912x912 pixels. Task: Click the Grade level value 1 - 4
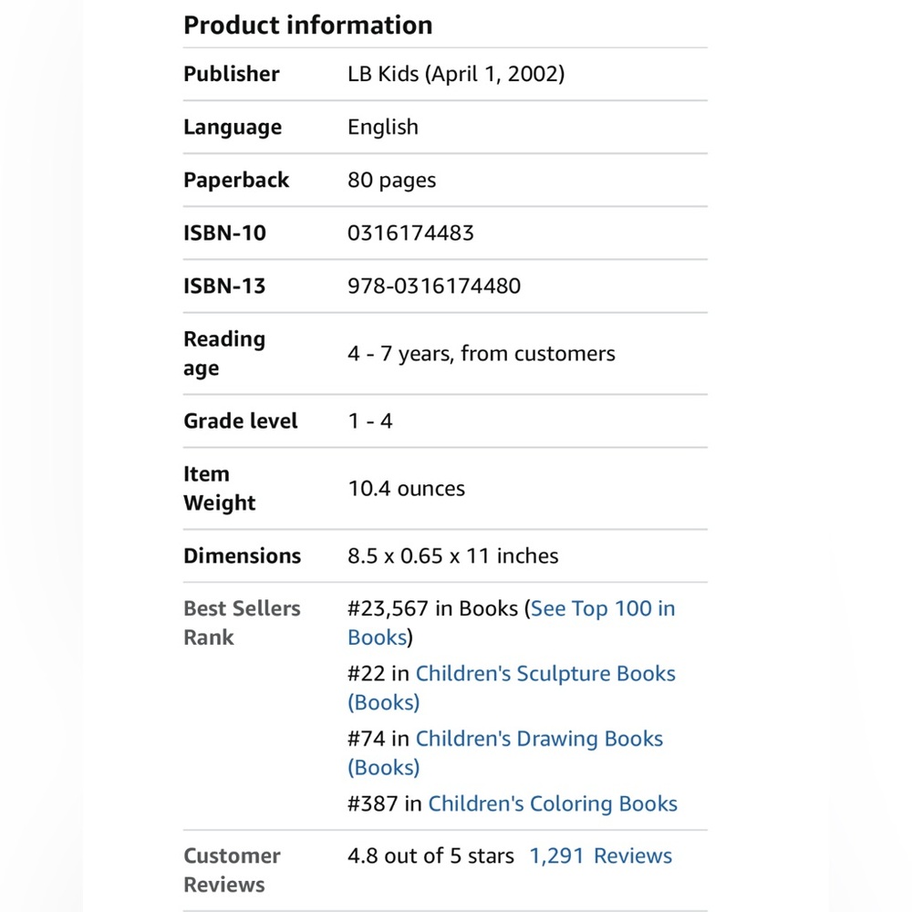point(370,421)
